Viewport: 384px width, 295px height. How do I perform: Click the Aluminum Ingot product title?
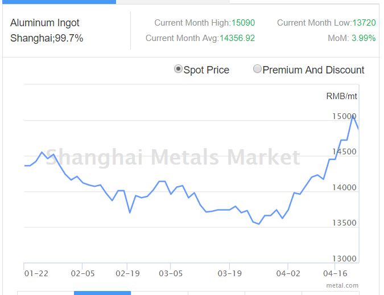point(45,23)
